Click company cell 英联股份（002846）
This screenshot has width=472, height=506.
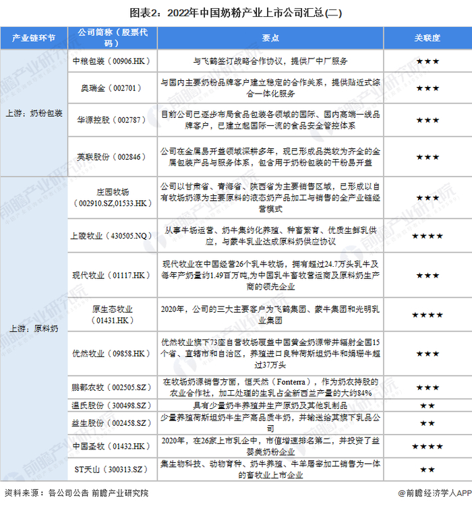(x=113, y=157)
